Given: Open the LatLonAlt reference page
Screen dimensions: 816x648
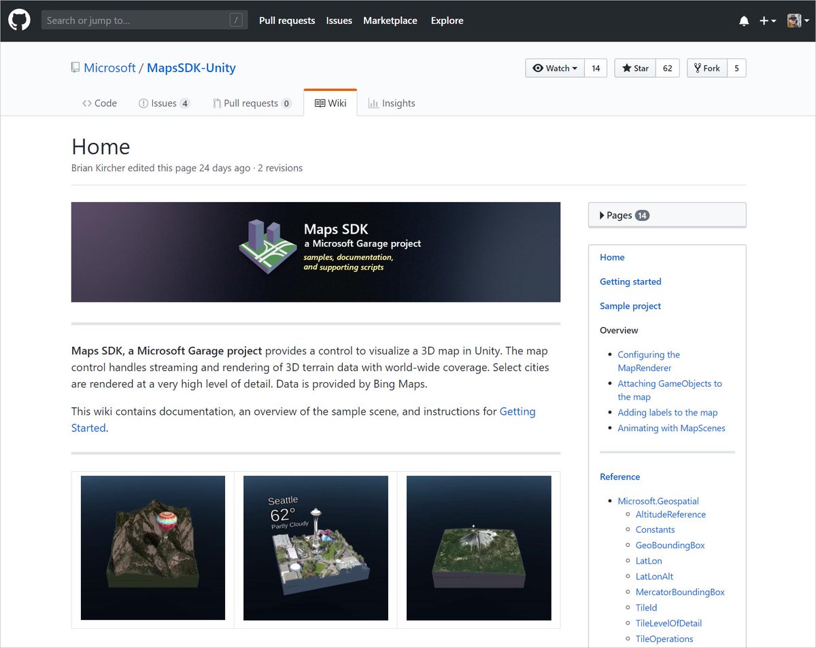Looking at the screenshot, I should point(655,577).
